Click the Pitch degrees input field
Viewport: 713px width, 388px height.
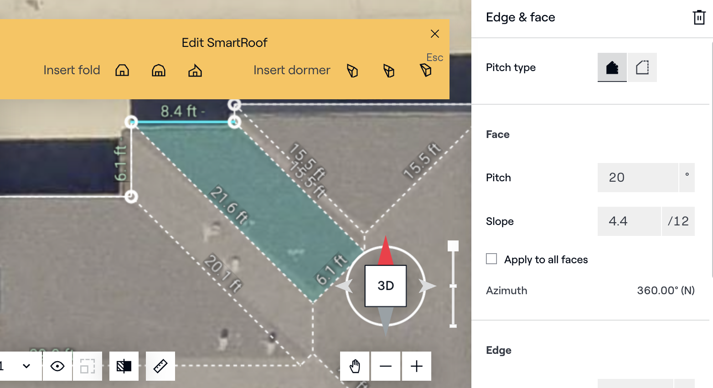(637, 178)
